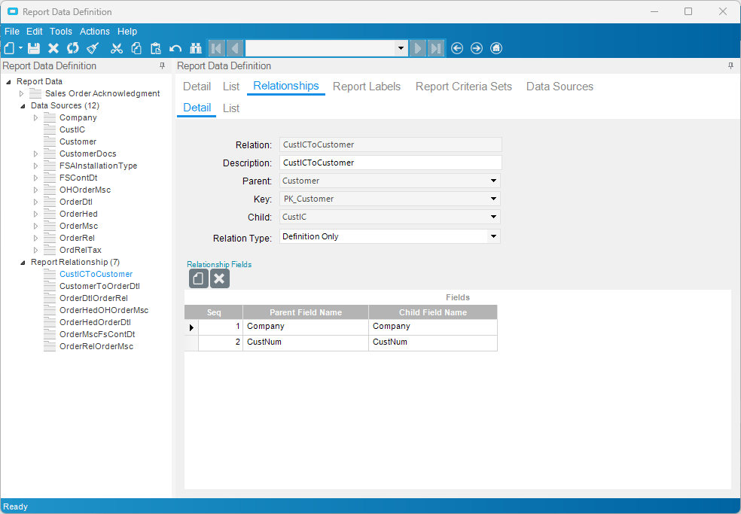Select the OrderRelOrderMsc relationship
The image size is (741, 514).
[x=96, y=346]
